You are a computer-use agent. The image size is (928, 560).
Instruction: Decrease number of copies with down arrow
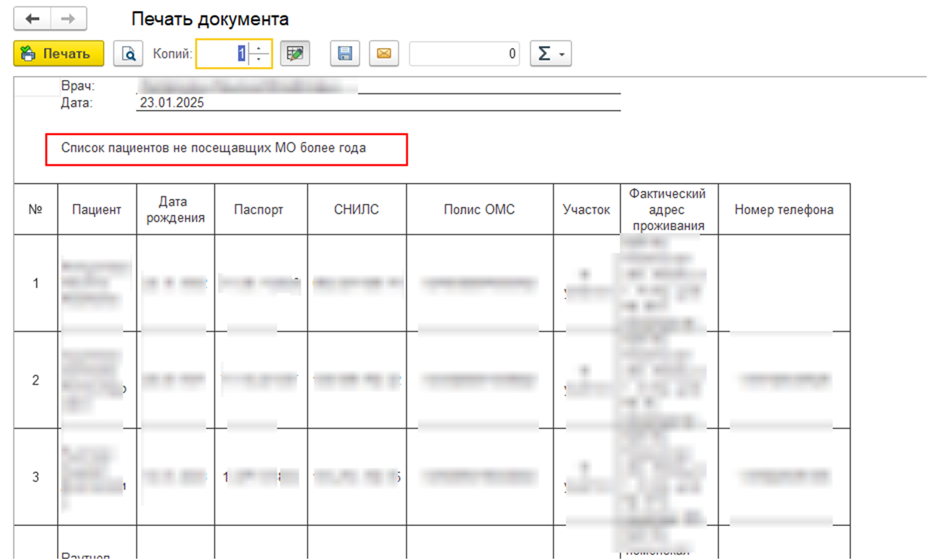tap(260, 59)
